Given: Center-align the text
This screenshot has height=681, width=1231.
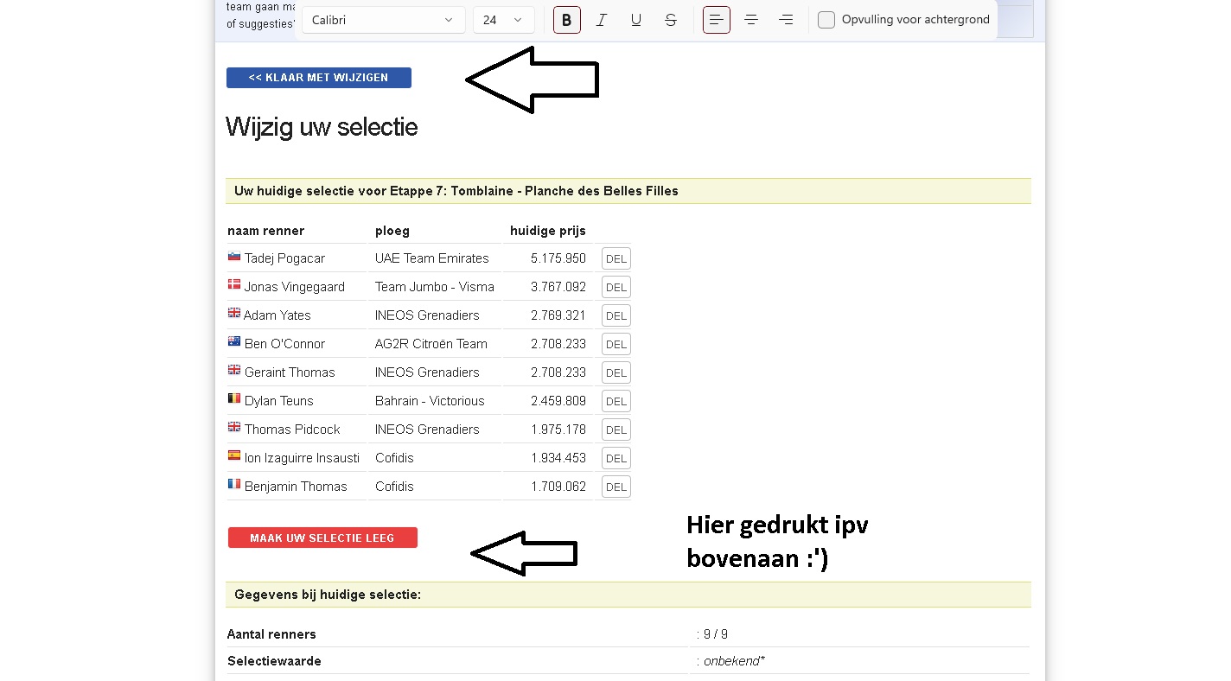Looking at the screenshot, I should pyautogui.click(x=751, y=20).
